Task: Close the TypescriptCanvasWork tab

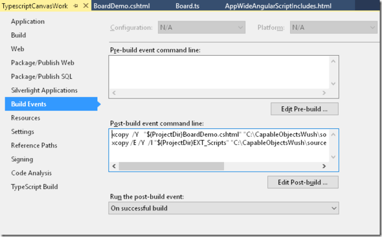Action: (x=85, y=6)
